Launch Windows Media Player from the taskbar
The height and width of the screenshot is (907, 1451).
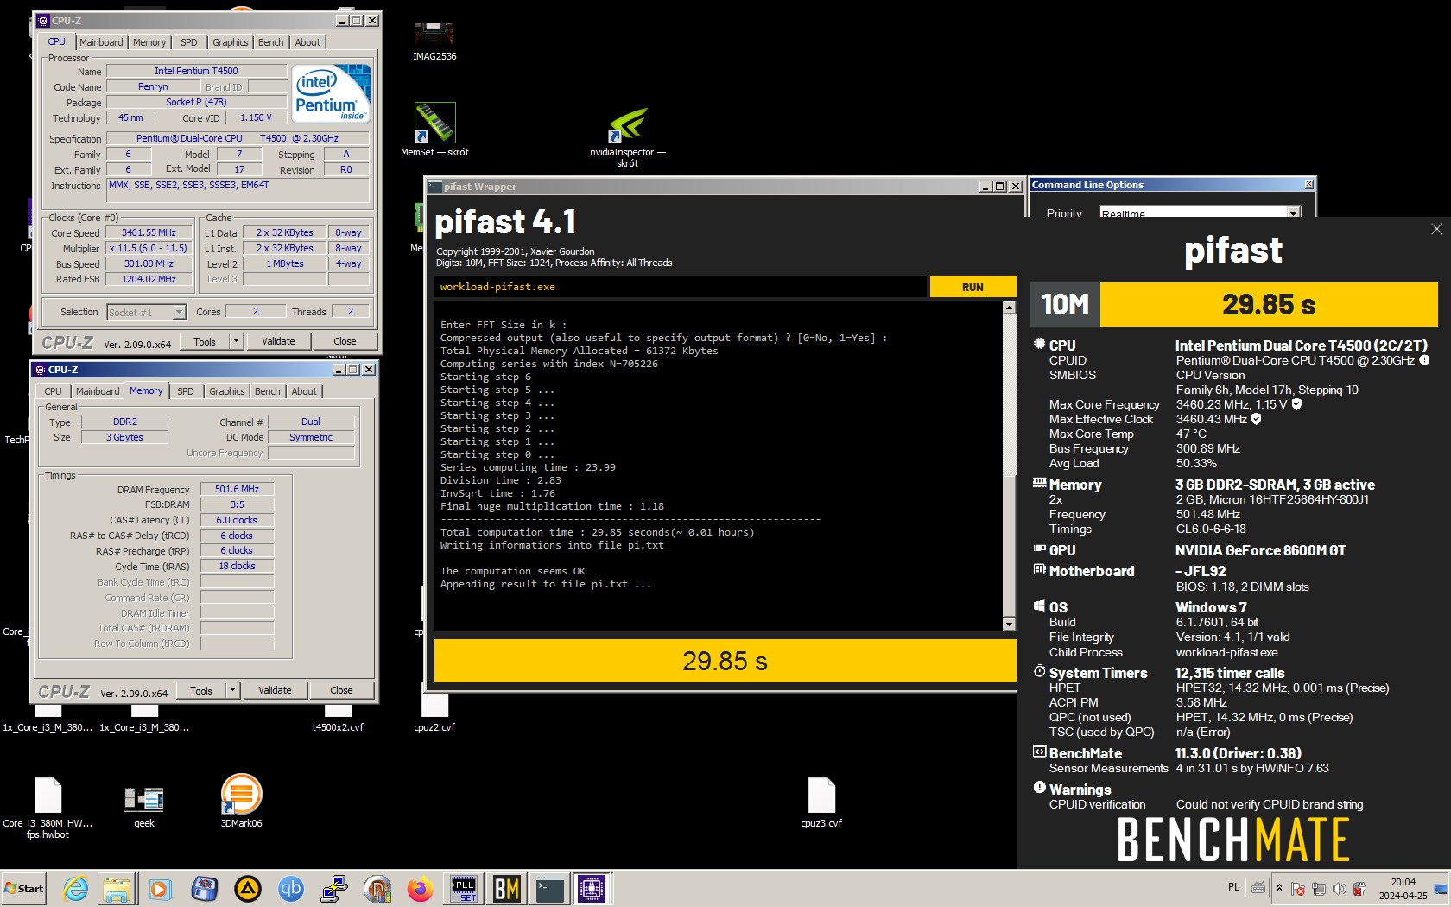(160, 888)
